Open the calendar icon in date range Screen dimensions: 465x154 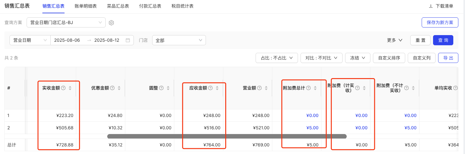[x=128, y=40]
